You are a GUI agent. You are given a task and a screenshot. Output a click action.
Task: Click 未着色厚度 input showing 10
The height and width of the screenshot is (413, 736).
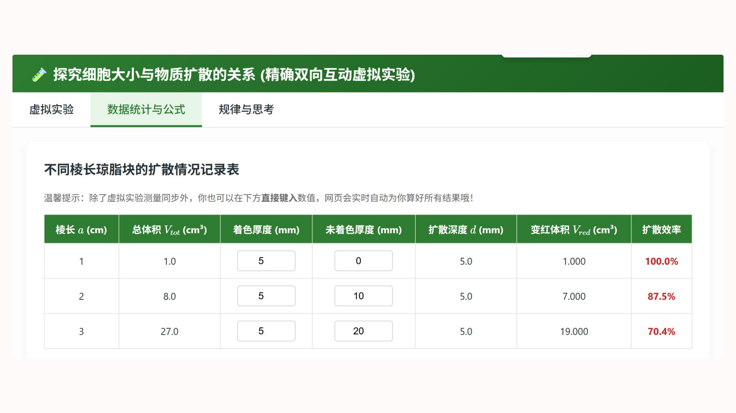tap(364, 296)
